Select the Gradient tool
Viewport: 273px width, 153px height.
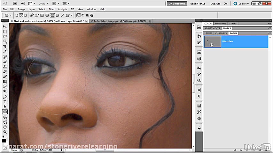[5, 82]
